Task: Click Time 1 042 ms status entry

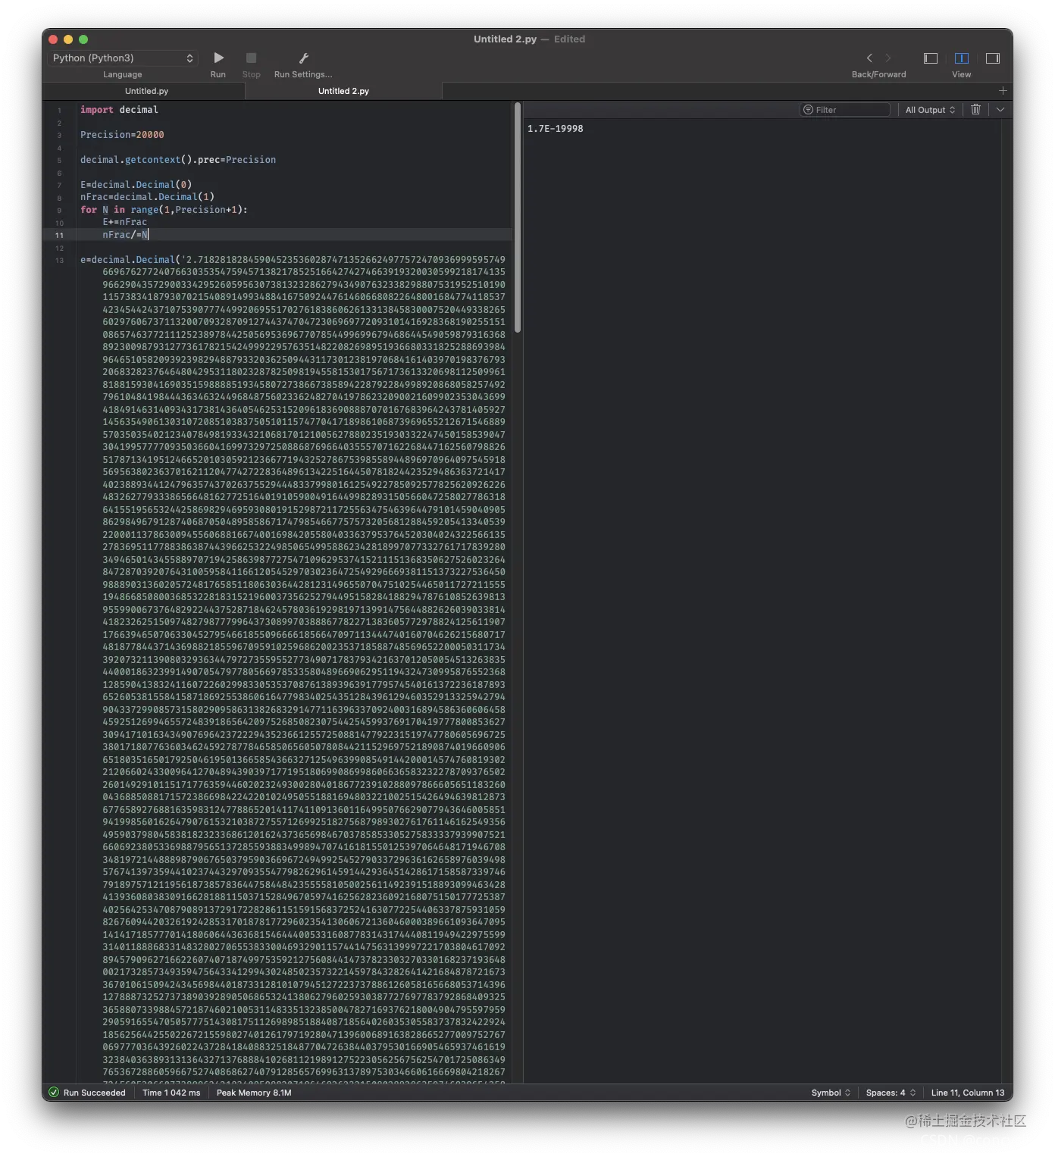Action: click(x=171, y=1093)
